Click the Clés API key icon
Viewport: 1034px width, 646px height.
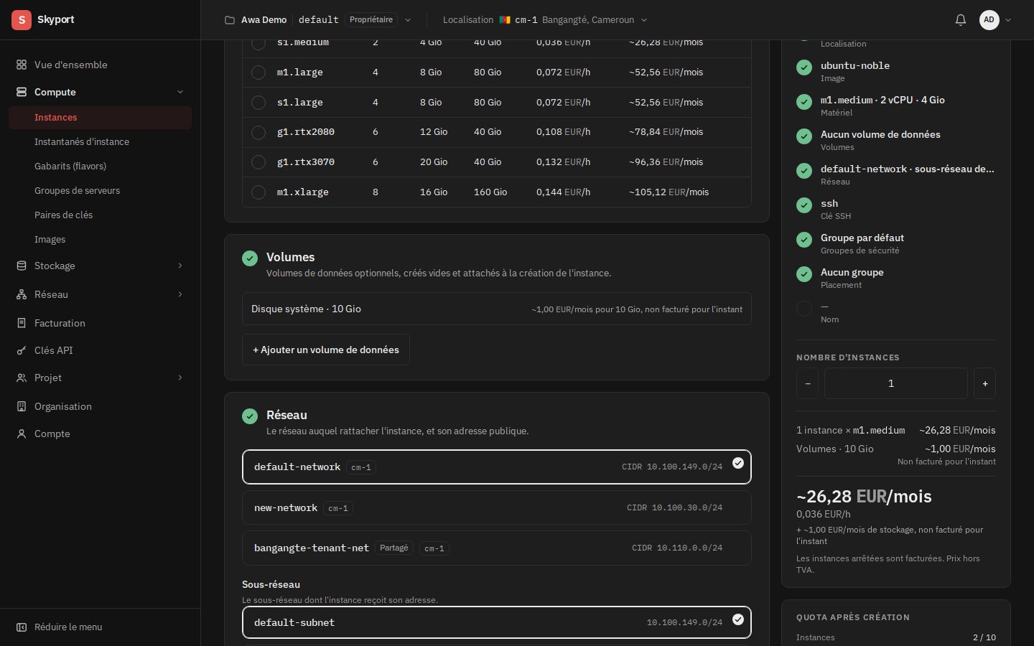[22, 350]
